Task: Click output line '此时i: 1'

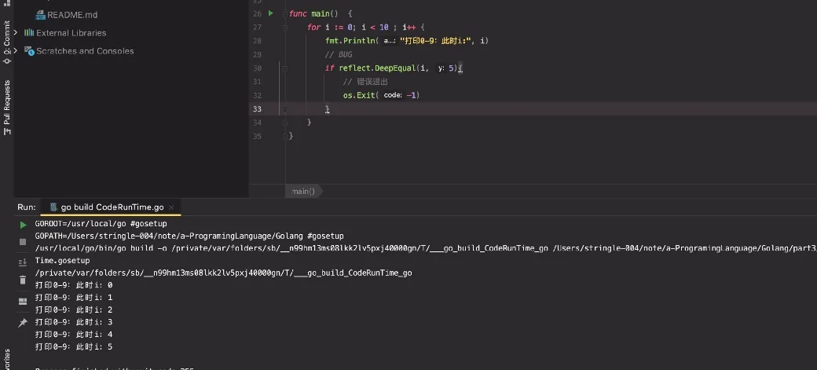Action: (x=74, y=298)
